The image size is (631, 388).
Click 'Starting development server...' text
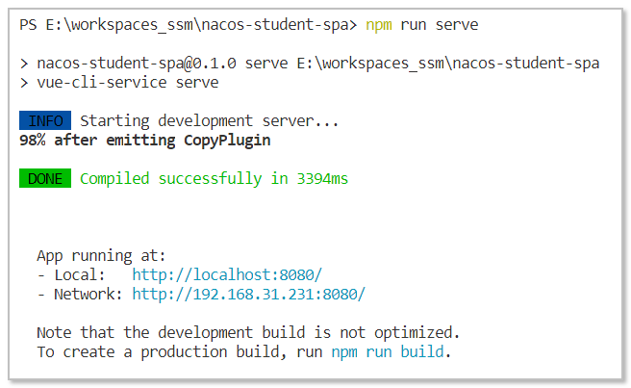[210, 121]
